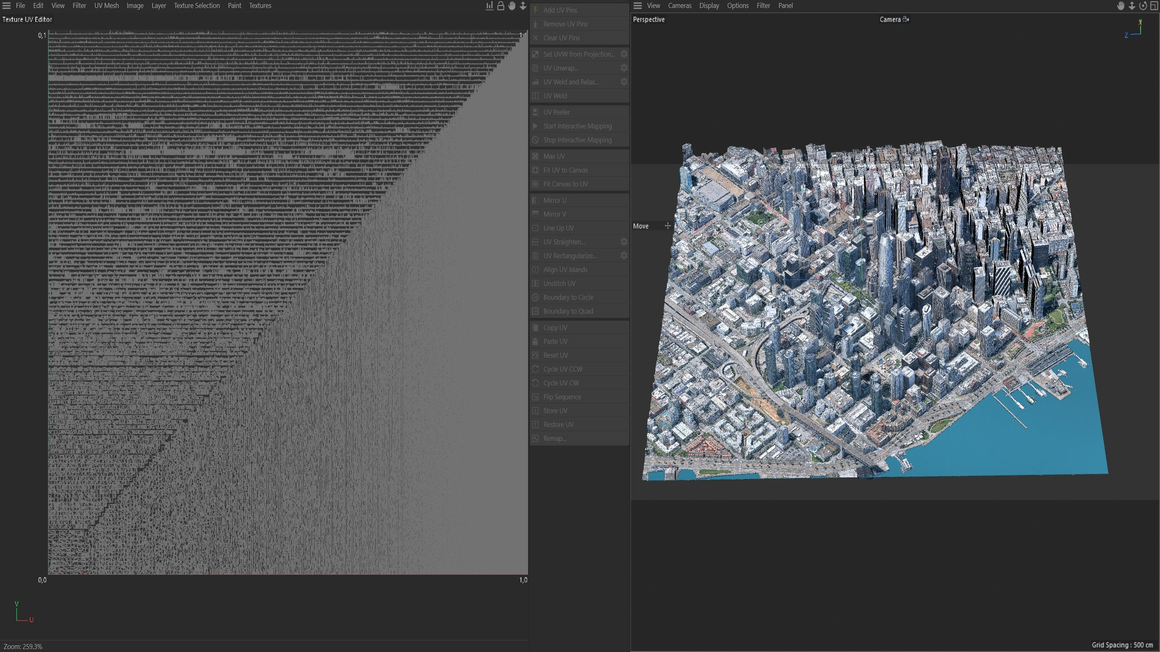Open the viewport Display menu
Viewport: 1160px width, 652px height.
pyautogui.click(x=709, y=5)
